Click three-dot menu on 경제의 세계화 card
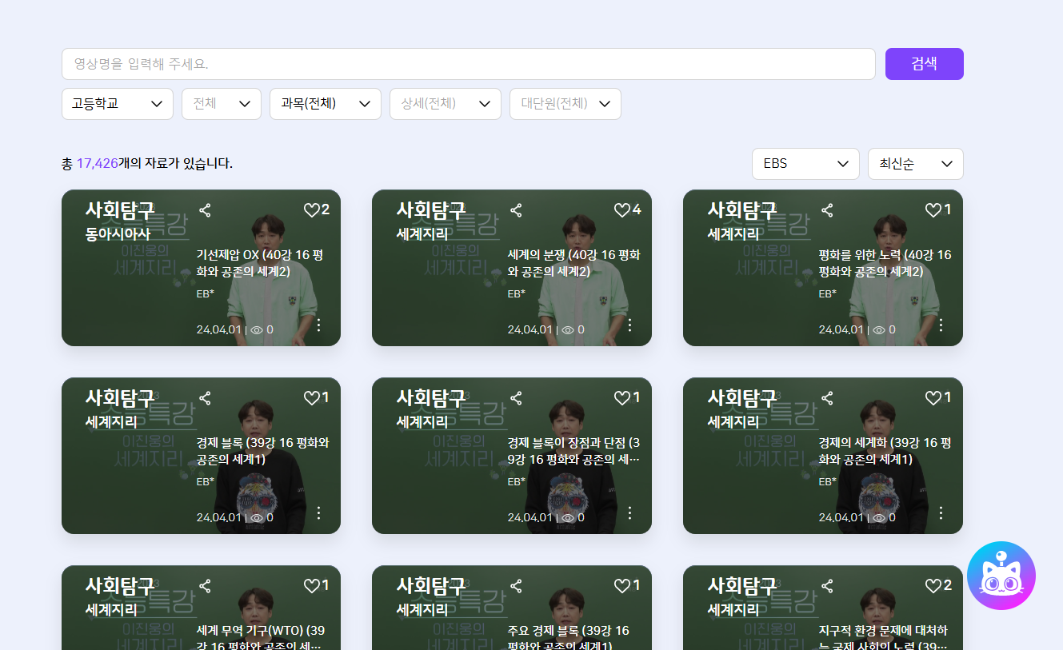 coord(941,512)
